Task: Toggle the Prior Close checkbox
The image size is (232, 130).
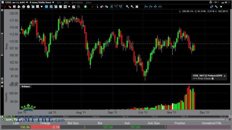Action: [213, 79]
